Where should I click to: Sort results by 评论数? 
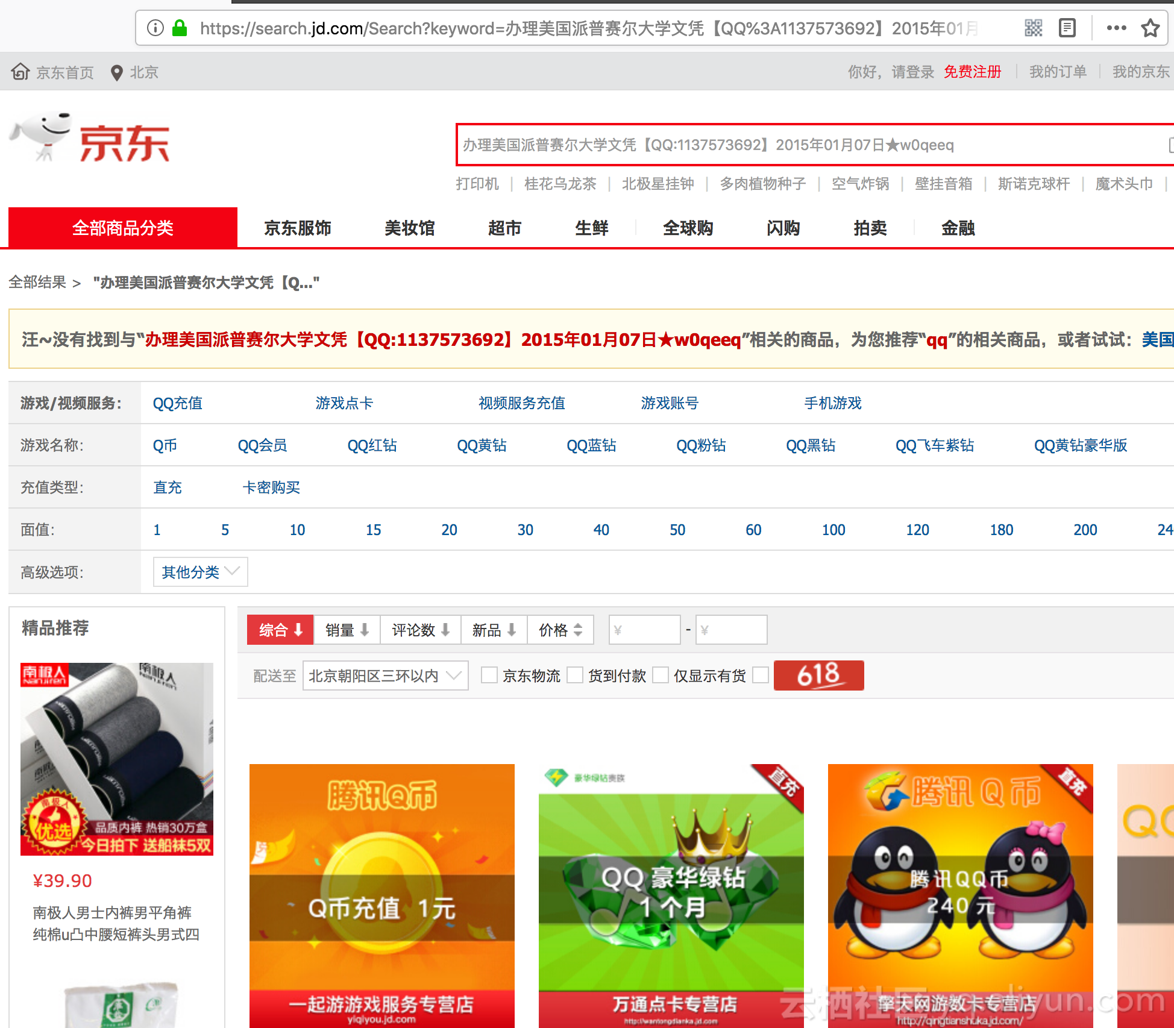pyautogui.click(x=421, y=630)
